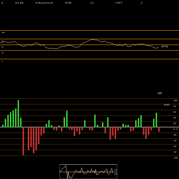Click the 20 label on MR axis
Viewport: 179px width, 179px height.
(x=175, y=124)
